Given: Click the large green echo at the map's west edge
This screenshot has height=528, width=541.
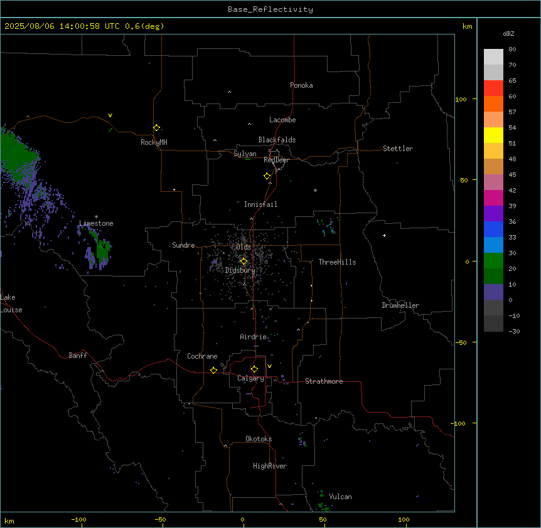Looking at the screenshot, I should click(16, 155).
